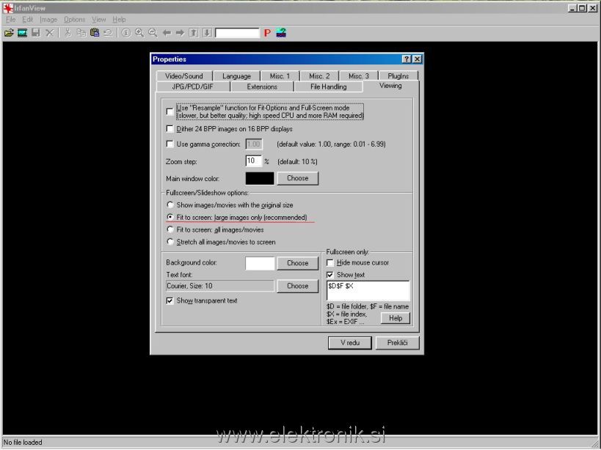Click the fullscreen text pattern field

tap(368, 290)
